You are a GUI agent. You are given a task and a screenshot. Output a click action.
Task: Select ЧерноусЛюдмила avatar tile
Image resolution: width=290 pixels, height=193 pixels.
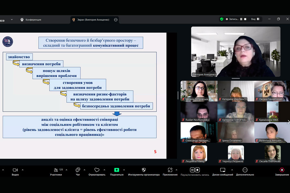[236, 153]
